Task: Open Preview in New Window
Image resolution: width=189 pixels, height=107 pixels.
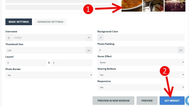Action: point(113,101)
